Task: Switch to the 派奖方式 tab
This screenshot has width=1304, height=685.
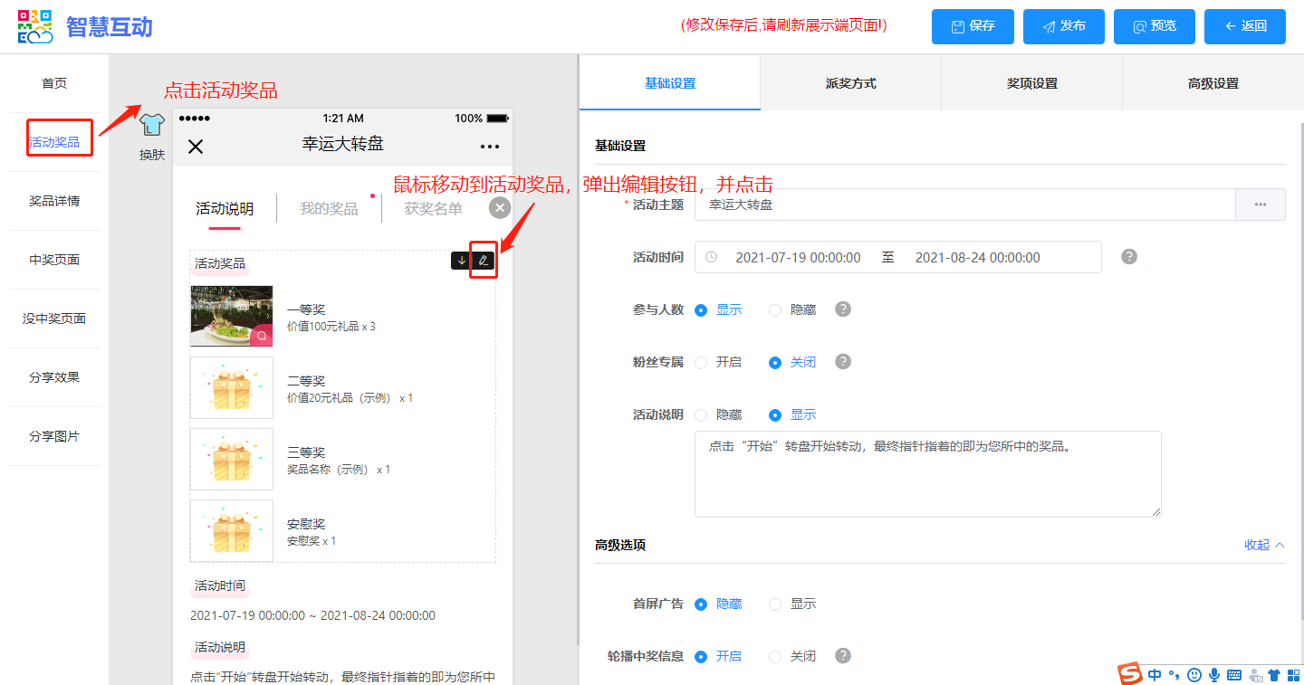Action: (x=850, y=83)
